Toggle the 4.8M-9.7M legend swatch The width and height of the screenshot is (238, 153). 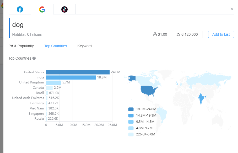click(131, 128)
